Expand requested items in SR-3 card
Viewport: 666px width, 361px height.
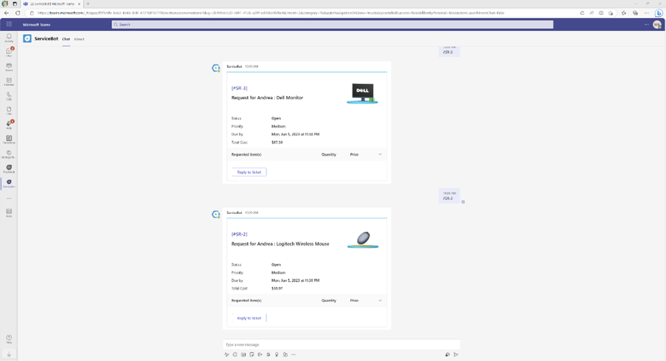click(380, 154)
